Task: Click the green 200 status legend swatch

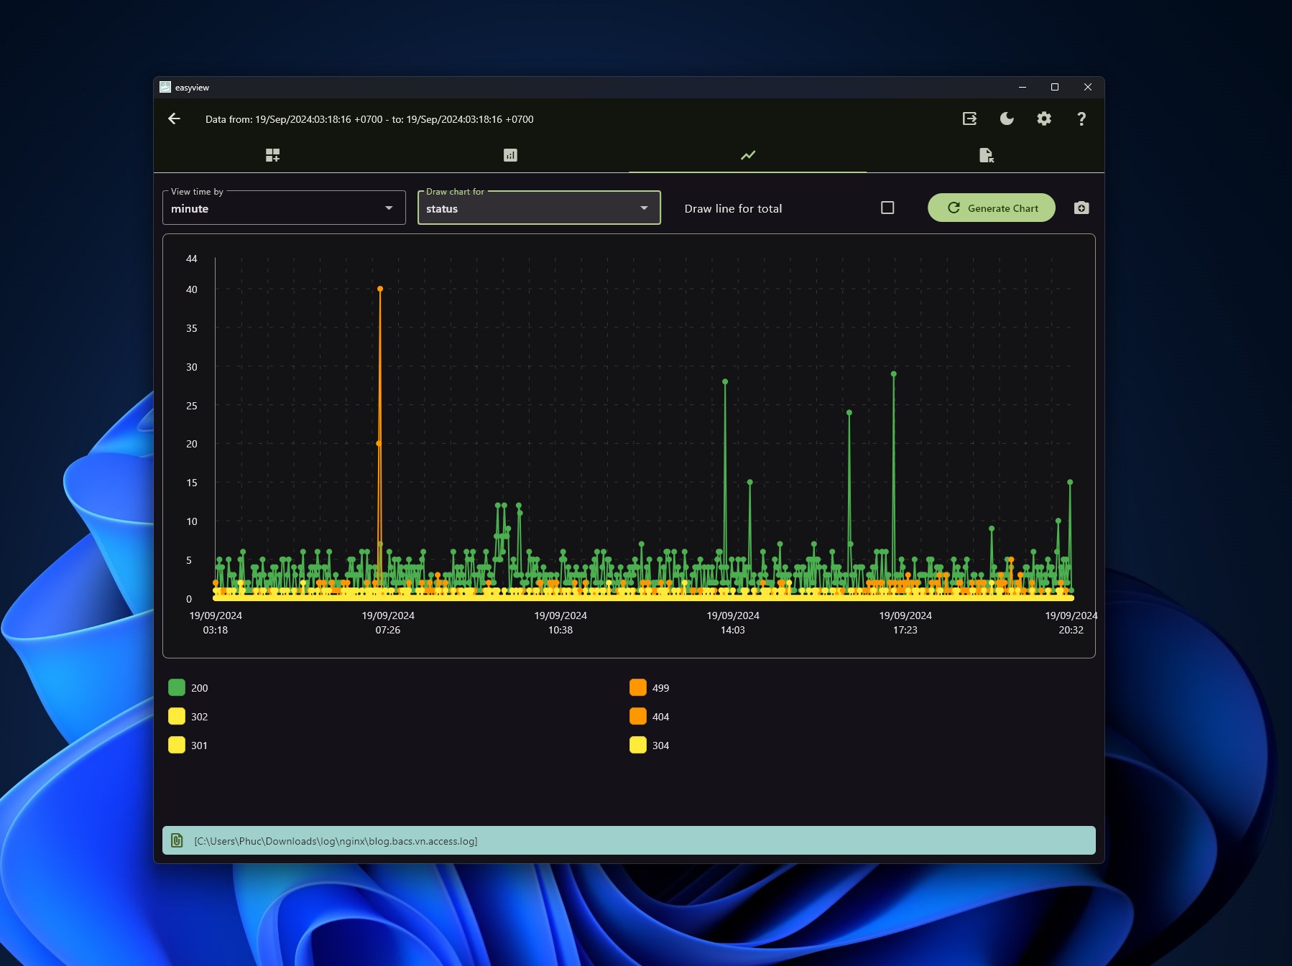Action: pyautogui.click(x=177, y=687)
